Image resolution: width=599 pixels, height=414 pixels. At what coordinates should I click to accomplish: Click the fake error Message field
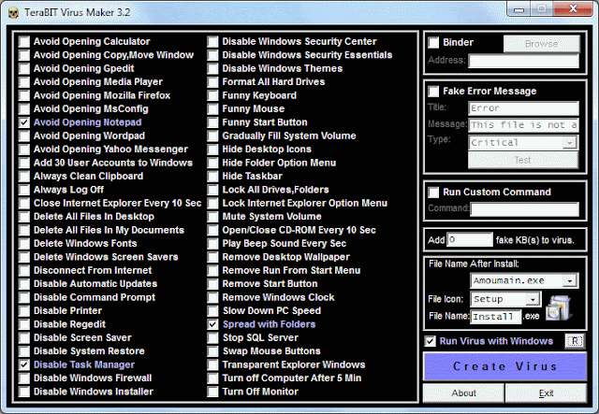[524, 125]
